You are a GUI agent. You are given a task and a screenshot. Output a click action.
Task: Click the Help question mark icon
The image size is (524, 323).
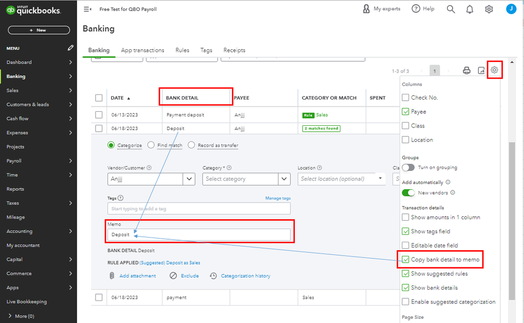point(416,9)
